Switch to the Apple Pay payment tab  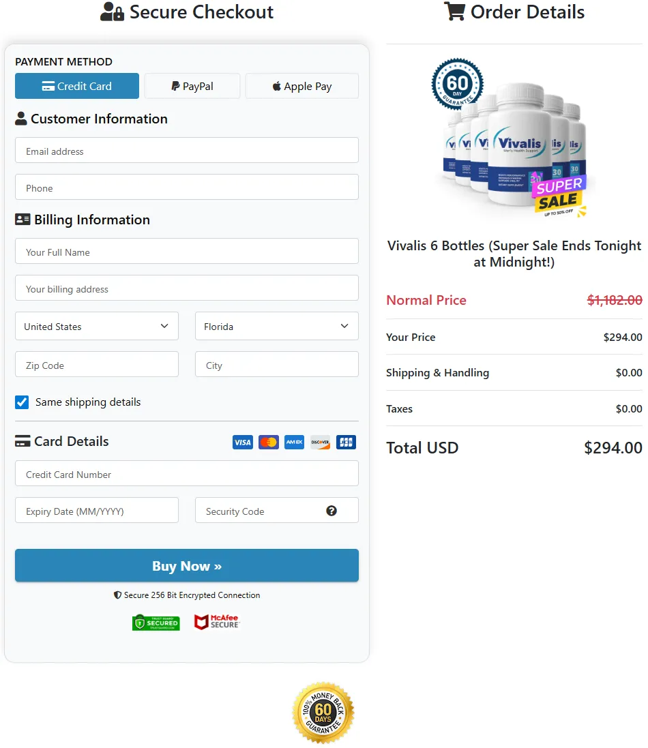(x=301, y=86)
